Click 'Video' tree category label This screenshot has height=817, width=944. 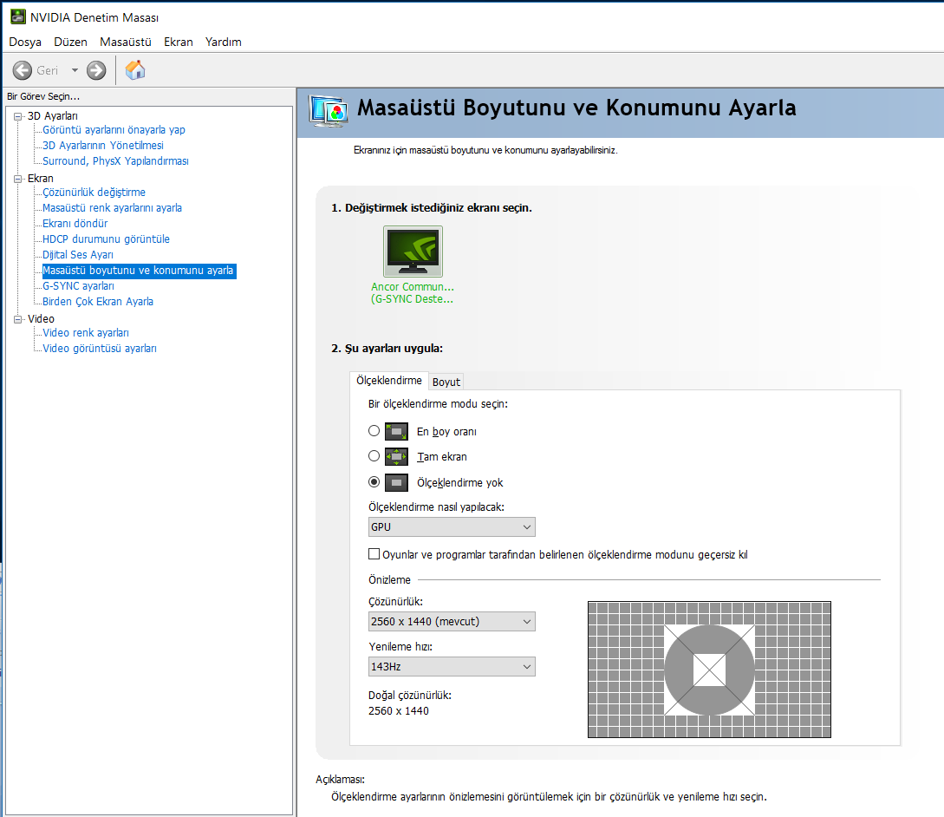pyautogui.click(x=41, y=319)
